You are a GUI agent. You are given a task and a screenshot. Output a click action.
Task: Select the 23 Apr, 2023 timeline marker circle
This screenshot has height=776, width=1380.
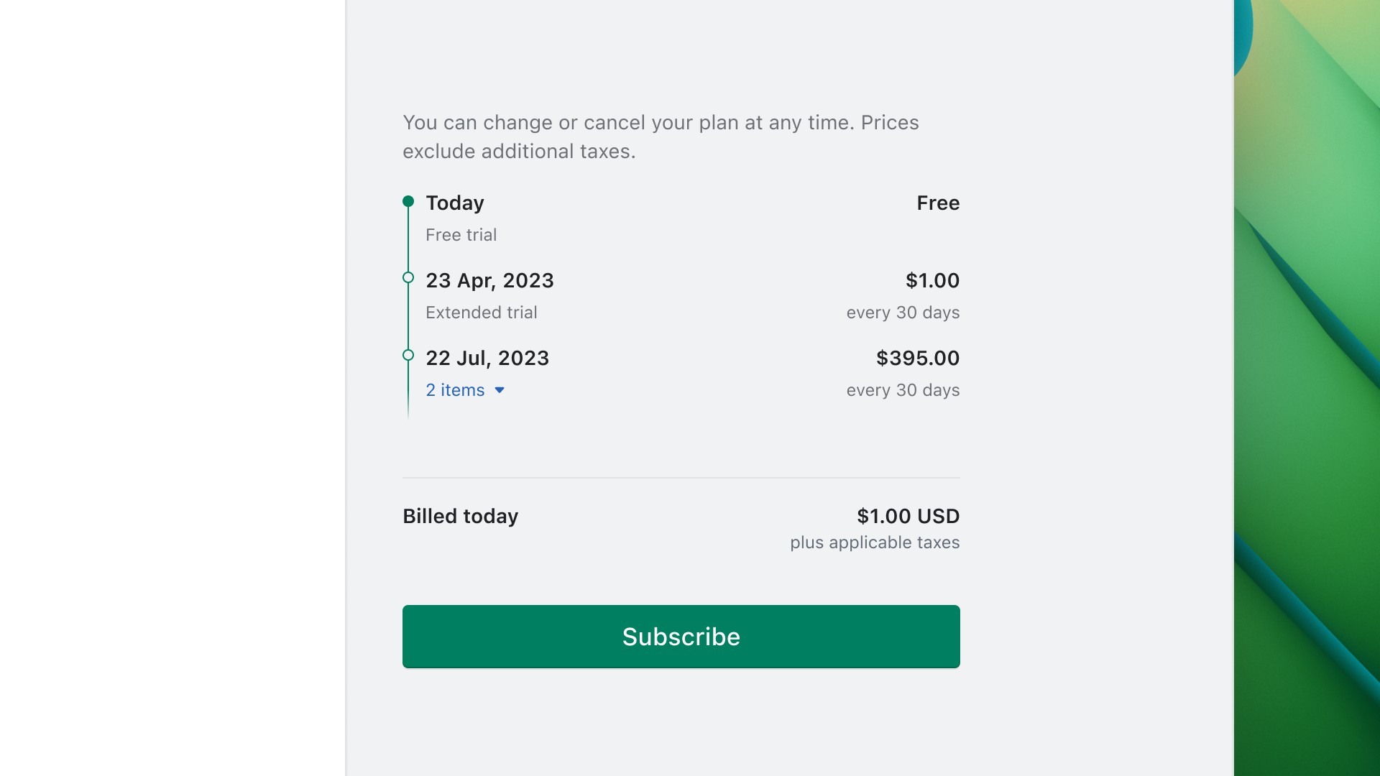[x=408, y=278]
